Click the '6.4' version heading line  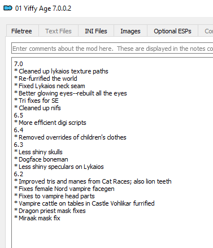pos(19,130)
